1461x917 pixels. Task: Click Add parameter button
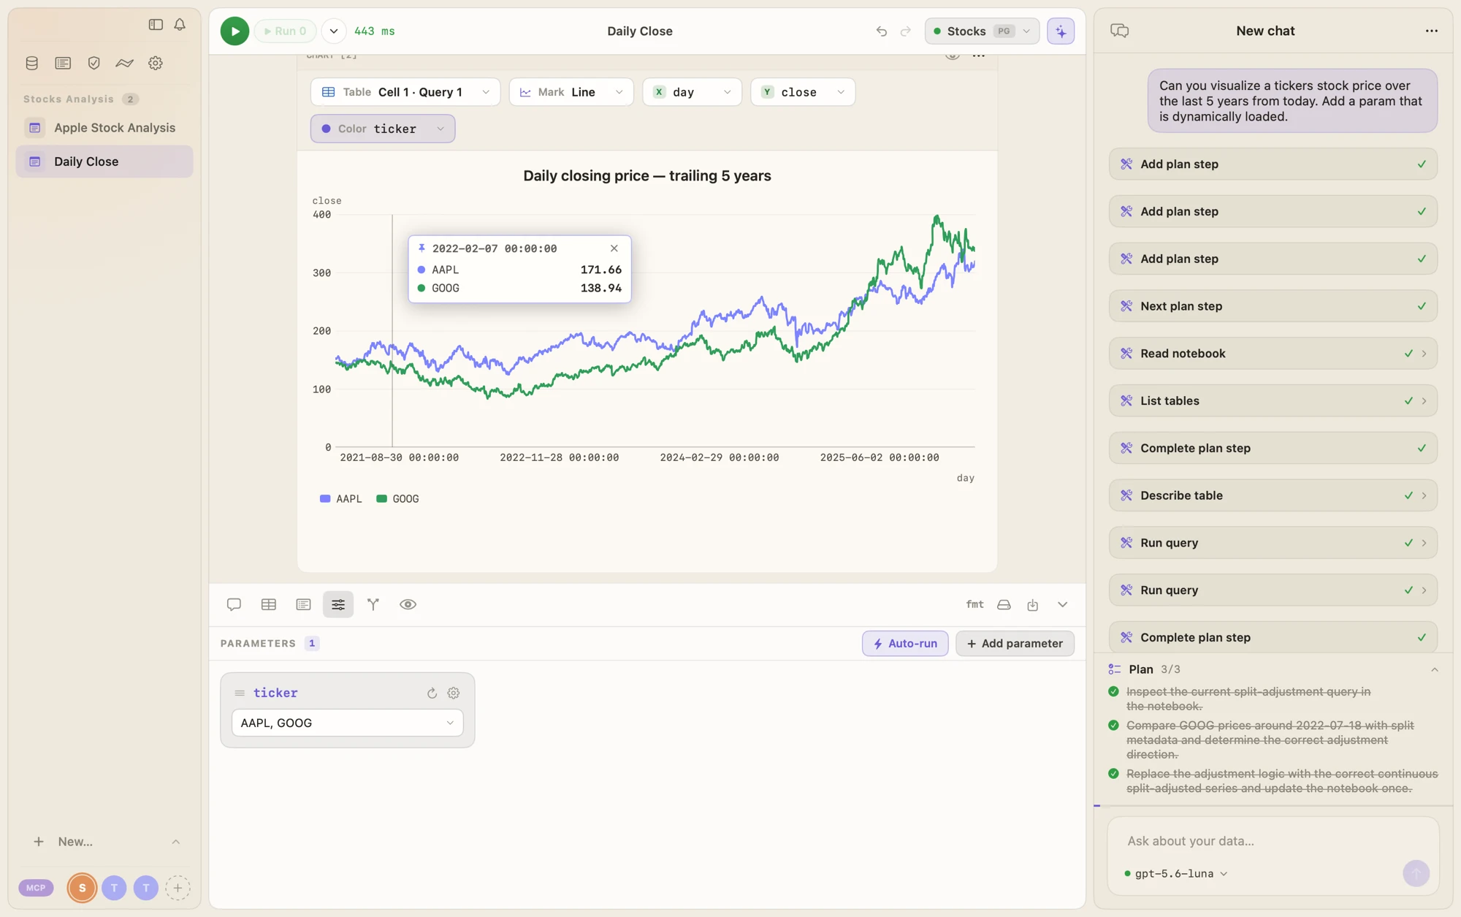click(1015, 644)
